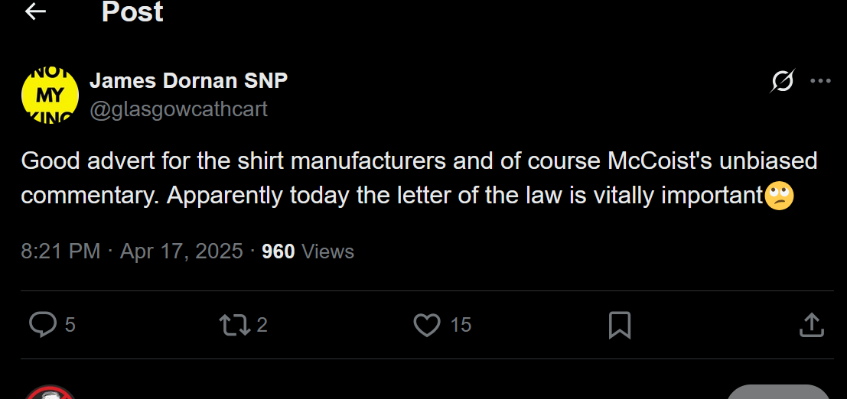Open the Not My King profile avatar

(x=50, y=95)
